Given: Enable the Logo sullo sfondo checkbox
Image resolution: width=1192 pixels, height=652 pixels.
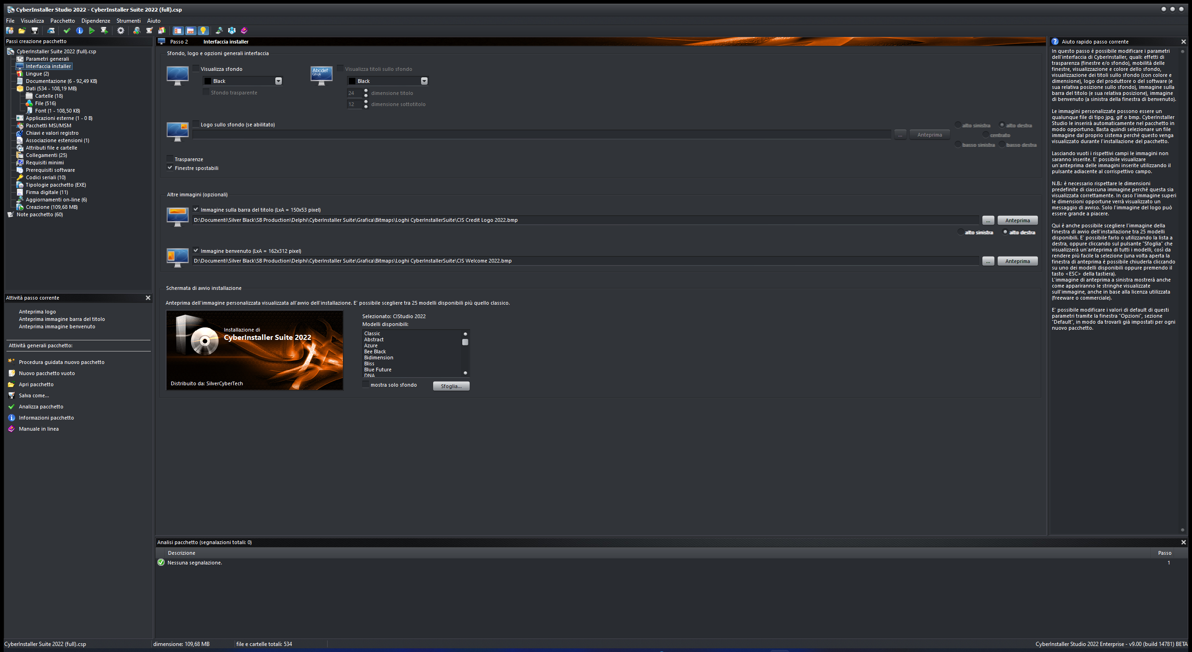Looking at the screenshot, I should [x=196, y=124].
